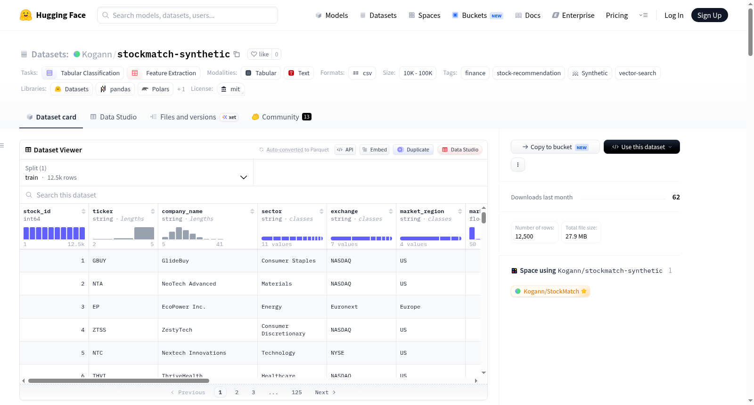
Task: Copy dataset name using copy icon
Action: (237, 54)
